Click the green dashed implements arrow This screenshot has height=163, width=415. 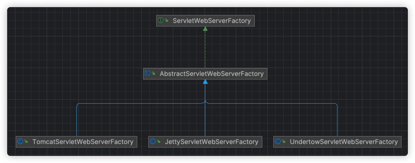(205, 47)
